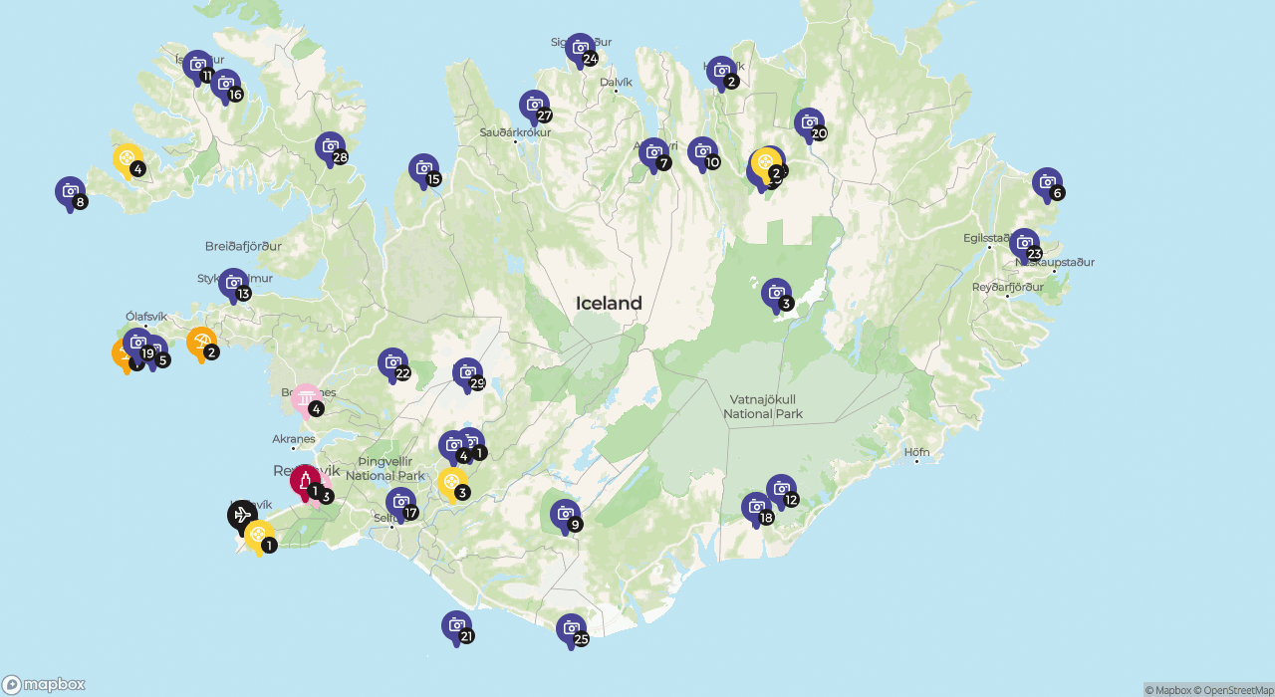Click the Vatnajökull National Park label
Image resolution: width=1275 pixels, height=697 pixels.
click(762, 406)
